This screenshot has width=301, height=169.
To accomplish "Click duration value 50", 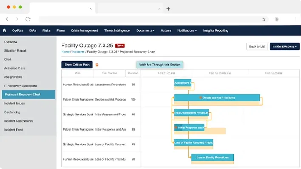I will tap(133, 159).
